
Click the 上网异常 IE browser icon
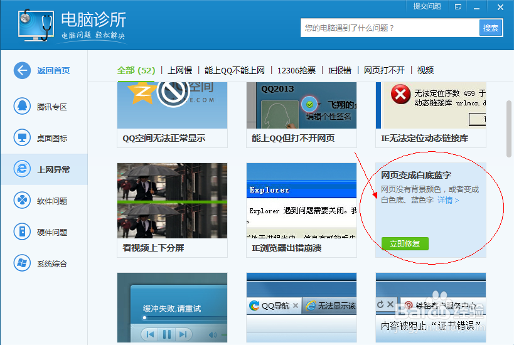tap(22, 169)
